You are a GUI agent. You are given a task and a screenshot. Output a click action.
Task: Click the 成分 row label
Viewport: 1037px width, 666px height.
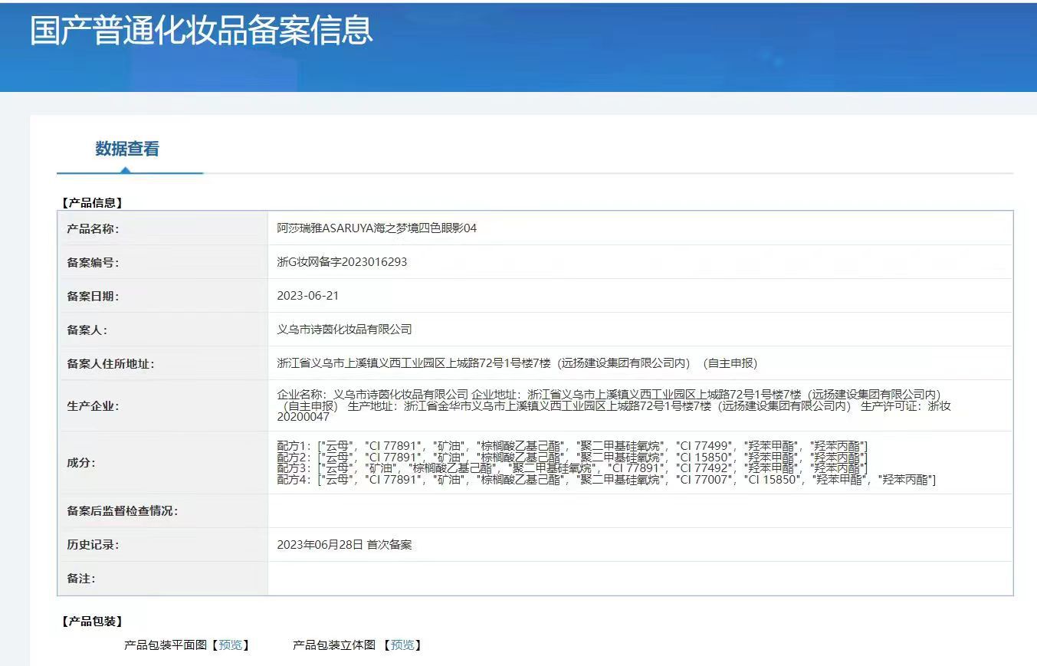click(x=80, y=463)
